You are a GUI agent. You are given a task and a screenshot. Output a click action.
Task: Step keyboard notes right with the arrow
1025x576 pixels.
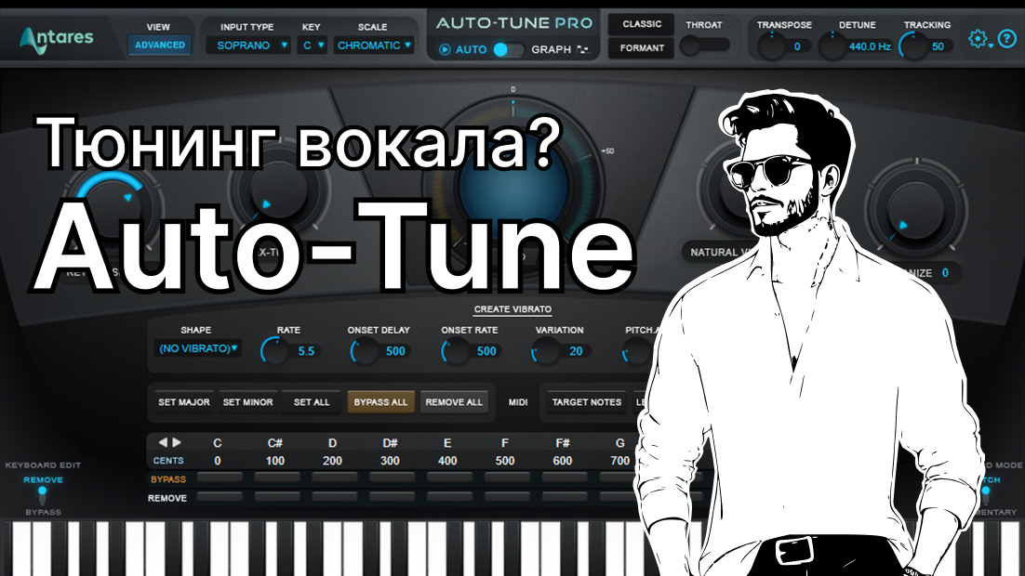click(177, 442)
